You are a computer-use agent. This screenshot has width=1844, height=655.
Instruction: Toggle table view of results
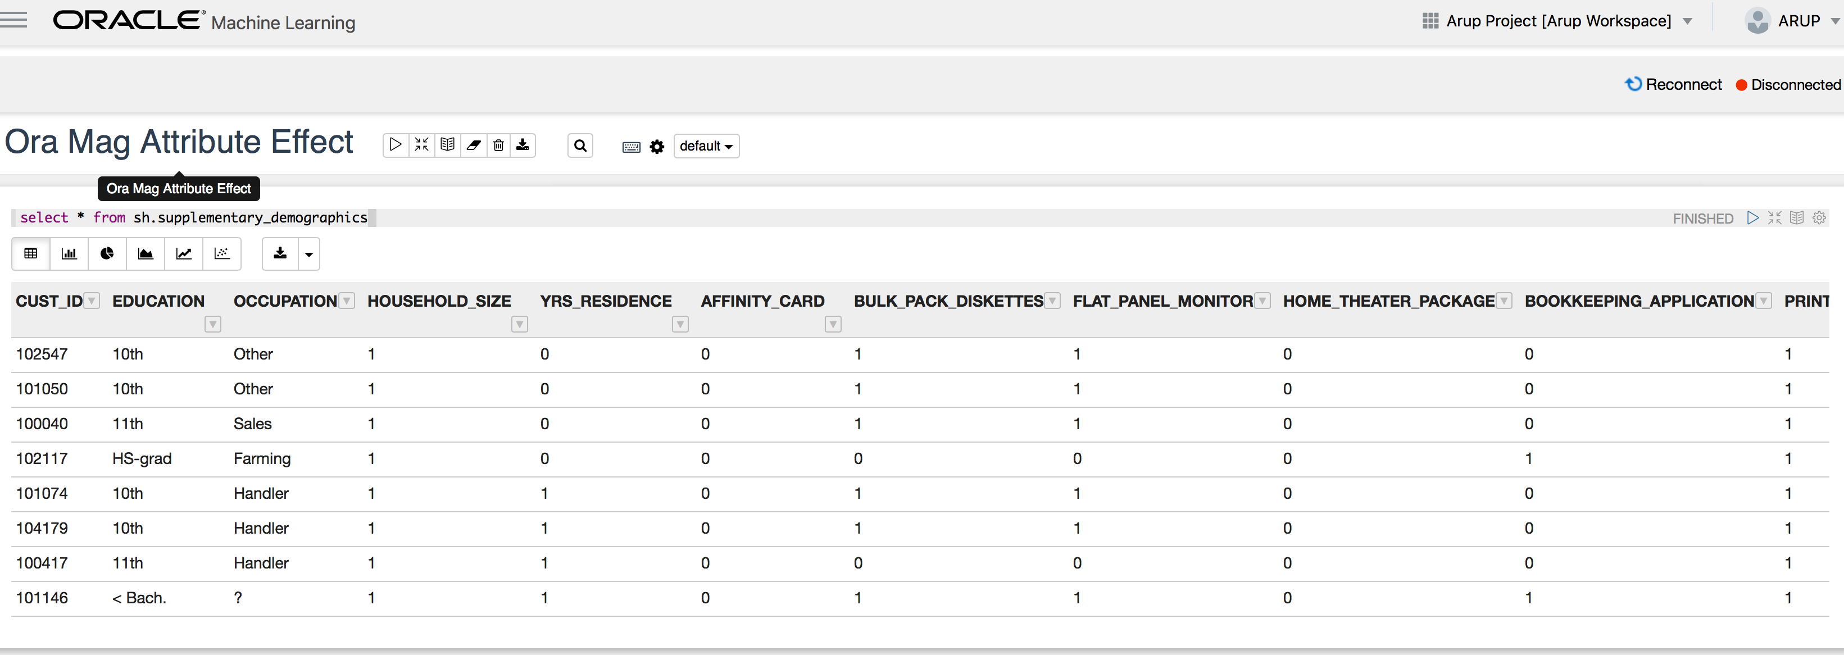(31, 253)
